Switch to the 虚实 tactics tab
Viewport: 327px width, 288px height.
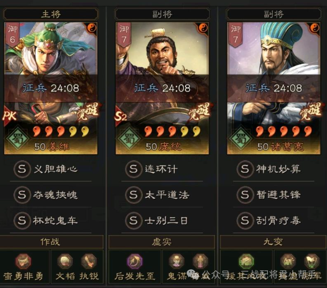161,242
